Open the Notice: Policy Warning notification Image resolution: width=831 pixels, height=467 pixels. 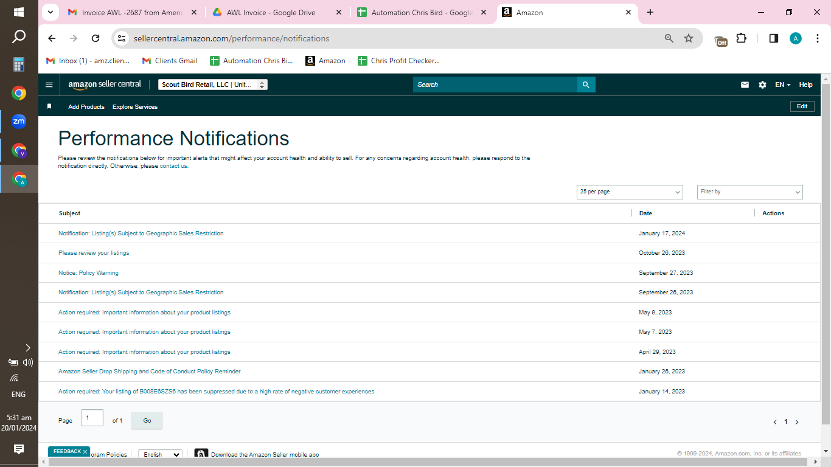88,273
